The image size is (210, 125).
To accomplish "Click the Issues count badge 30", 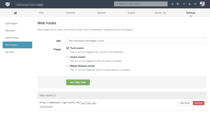I will point(165,13).
